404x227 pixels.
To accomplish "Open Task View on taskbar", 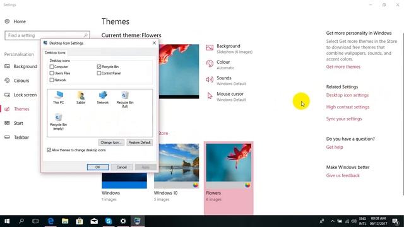I will [35, 221].
